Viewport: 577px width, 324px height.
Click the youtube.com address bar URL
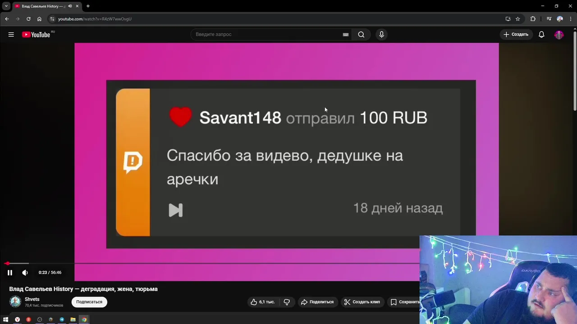pyautogui.click(x=95, y=19)
